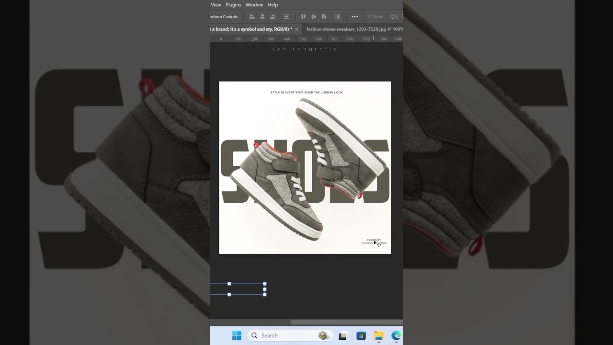The image size is (613, 345).
Task: Click the taskbar Search box
Action: click(x=291, y=336)
